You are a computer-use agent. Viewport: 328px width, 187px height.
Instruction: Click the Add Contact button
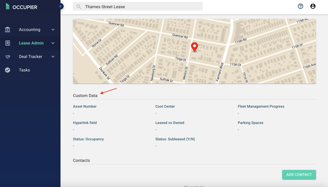coord(299,175)
